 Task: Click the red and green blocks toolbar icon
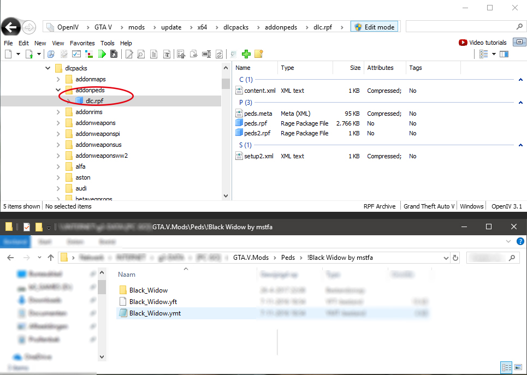89,54
